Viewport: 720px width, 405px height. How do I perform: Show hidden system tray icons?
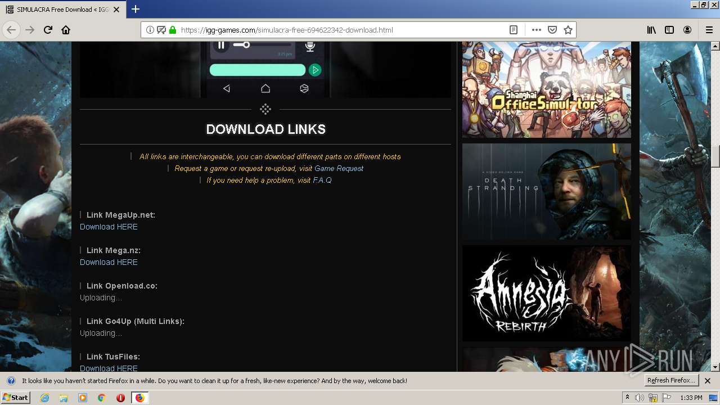(627, 398)
